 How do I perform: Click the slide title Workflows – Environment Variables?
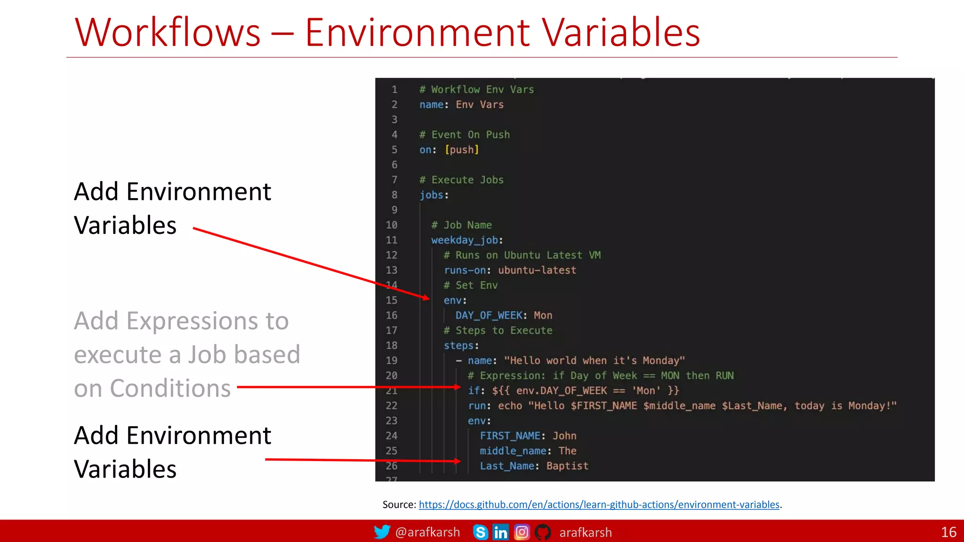(x=387, y=32)
